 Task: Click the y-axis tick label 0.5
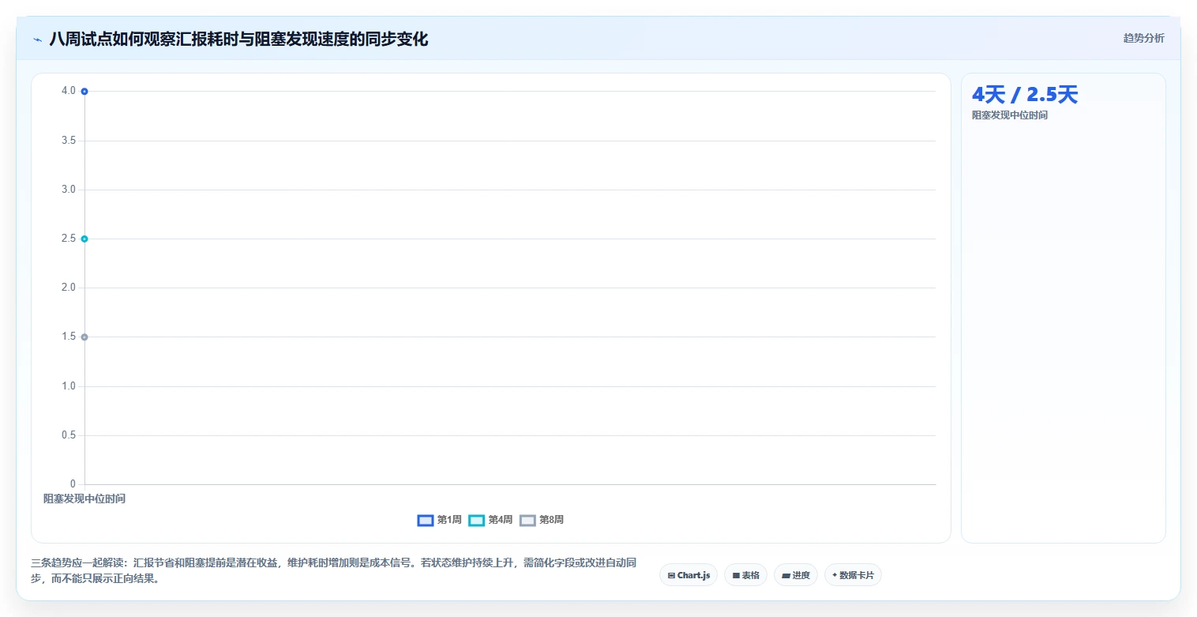pyautogui.click(x=69, y=435)
